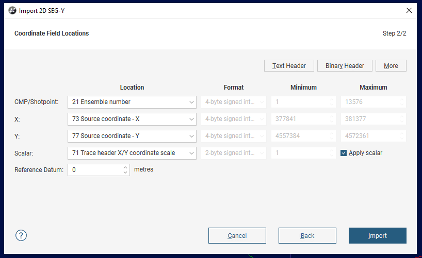Click into the Reference Datum value field
The height and width of the screenshot is (258, 422).
coord(95,170)
